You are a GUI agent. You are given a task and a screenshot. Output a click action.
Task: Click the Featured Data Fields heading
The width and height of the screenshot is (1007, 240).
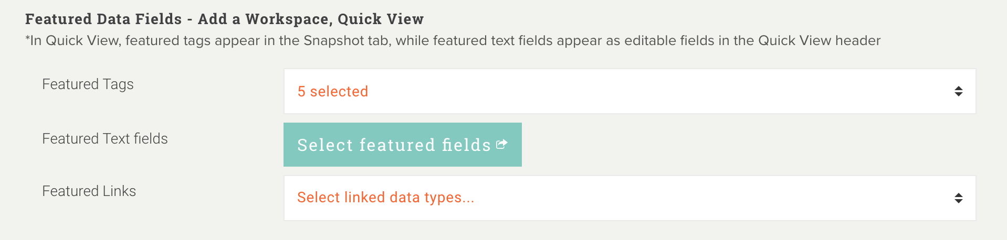pos(103,19)
